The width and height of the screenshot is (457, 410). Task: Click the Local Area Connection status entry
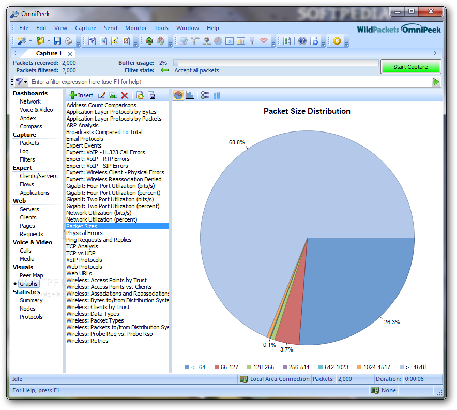(275, 379)
